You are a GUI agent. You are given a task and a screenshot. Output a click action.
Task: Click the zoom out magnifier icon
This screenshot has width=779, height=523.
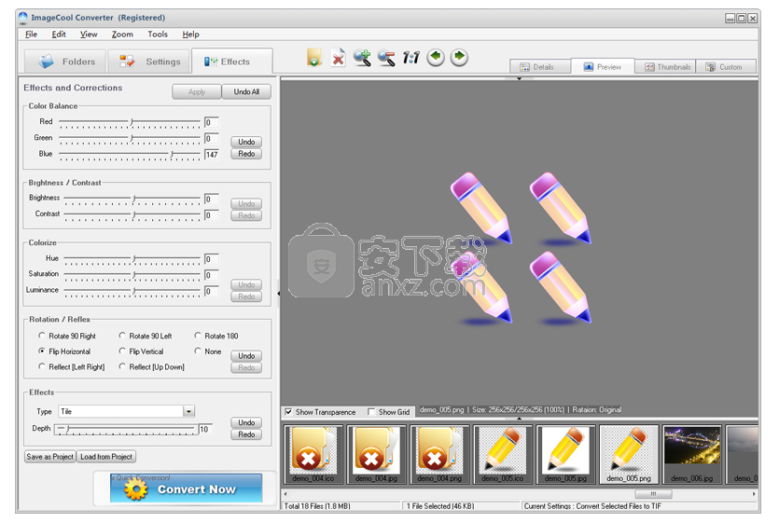386,58
